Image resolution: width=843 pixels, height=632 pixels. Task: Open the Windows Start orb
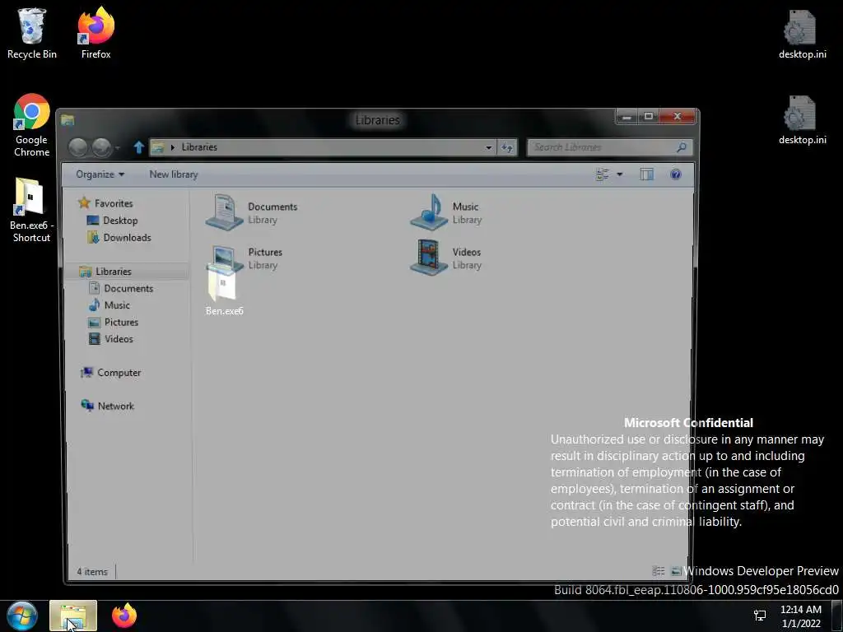pyautogui.click(x=22, y=616)
